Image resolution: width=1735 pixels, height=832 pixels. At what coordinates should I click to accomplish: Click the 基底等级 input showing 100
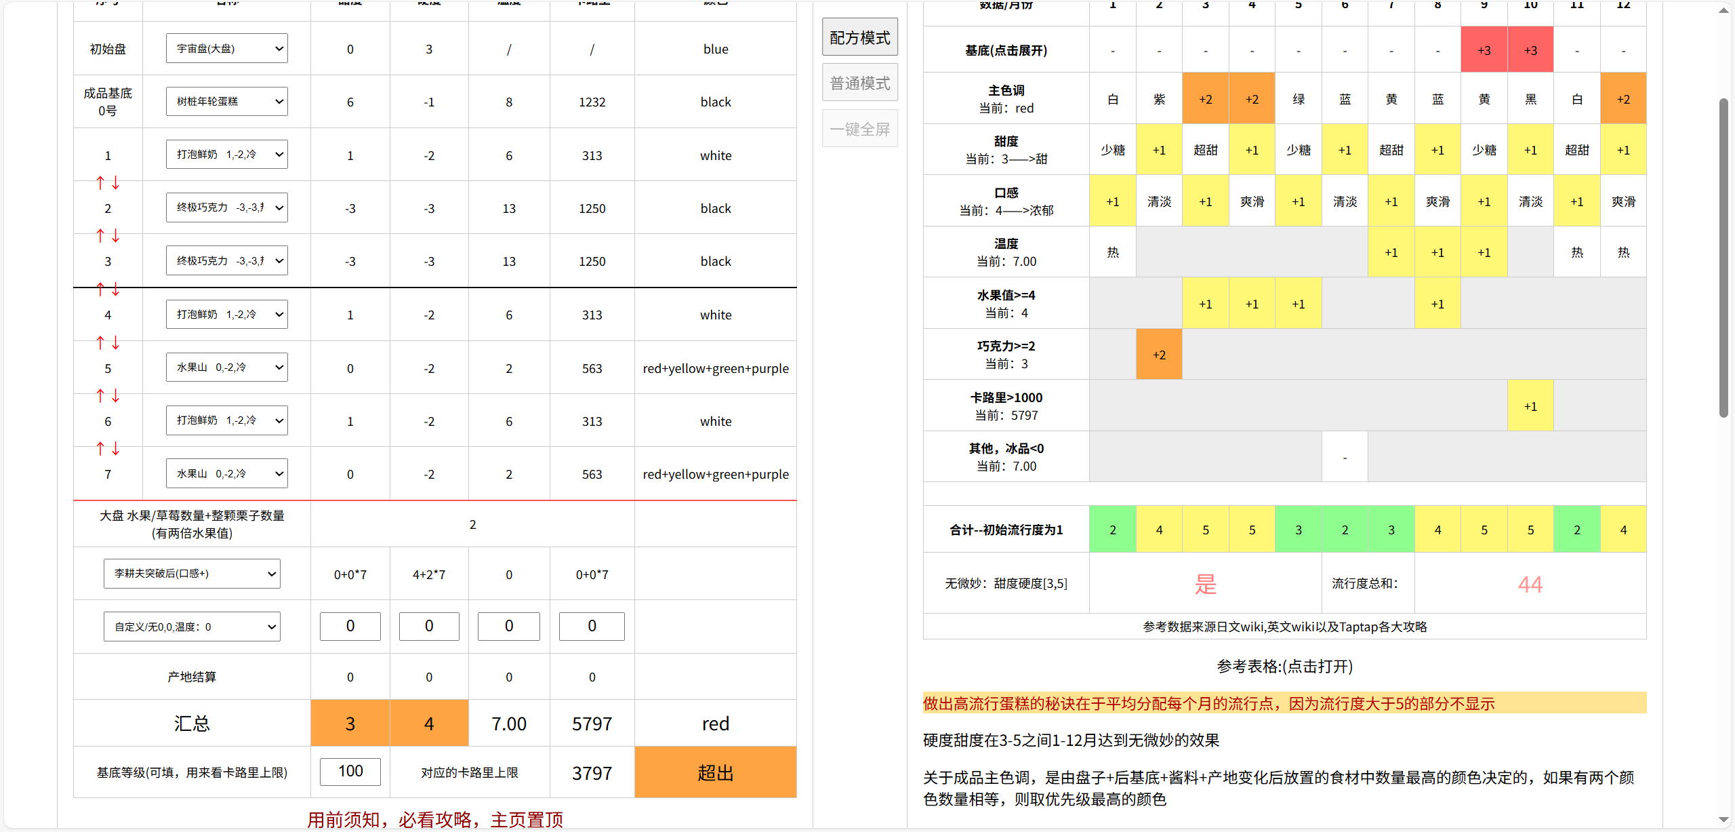coord(350,772)
